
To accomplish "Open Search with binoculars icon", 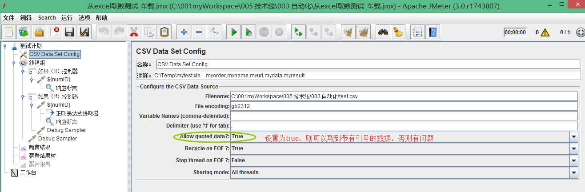I will pos(383,32).
